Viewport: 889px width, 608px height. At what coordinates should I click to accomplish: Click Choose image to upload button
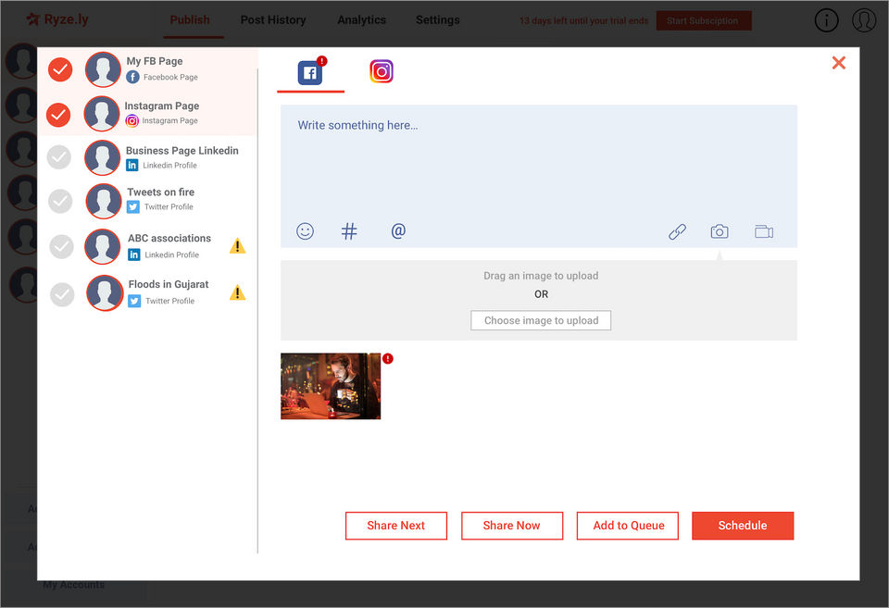pyautogui.click(x=541, y=320)
